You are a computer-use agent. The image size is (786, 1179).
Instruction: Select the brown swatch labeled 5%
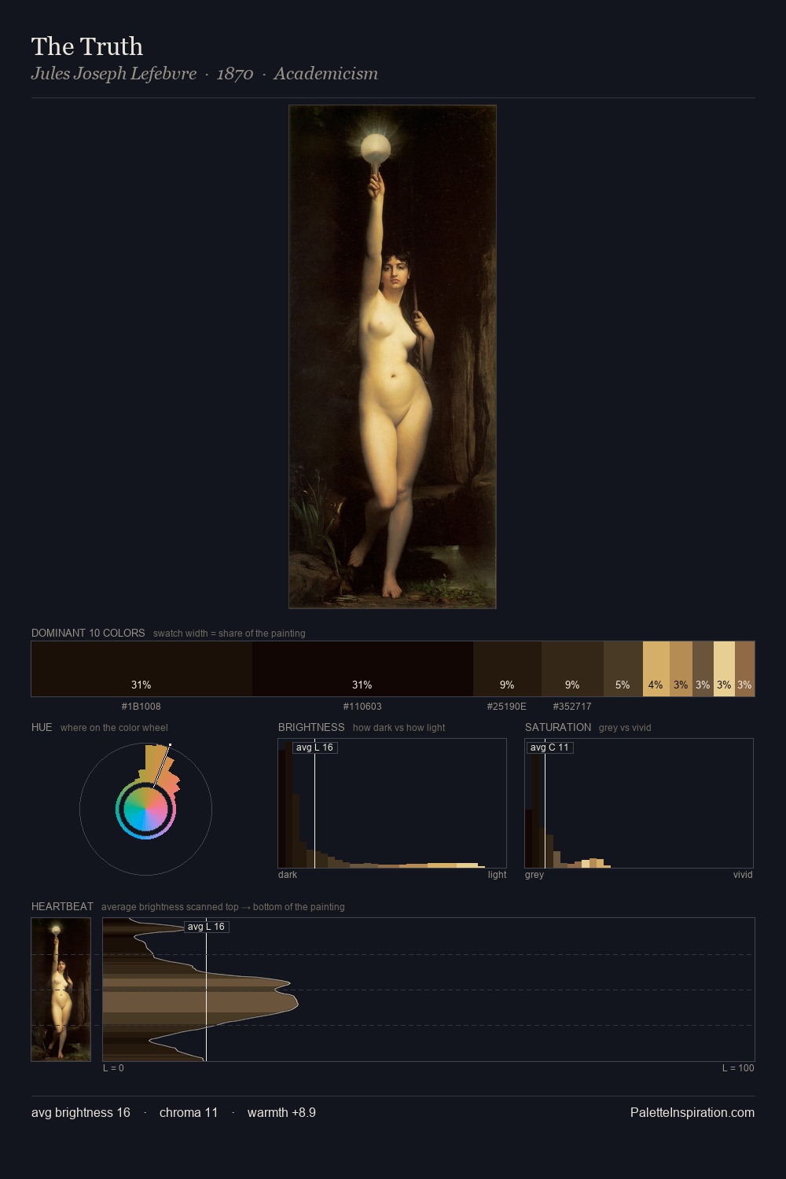[623, 669]
